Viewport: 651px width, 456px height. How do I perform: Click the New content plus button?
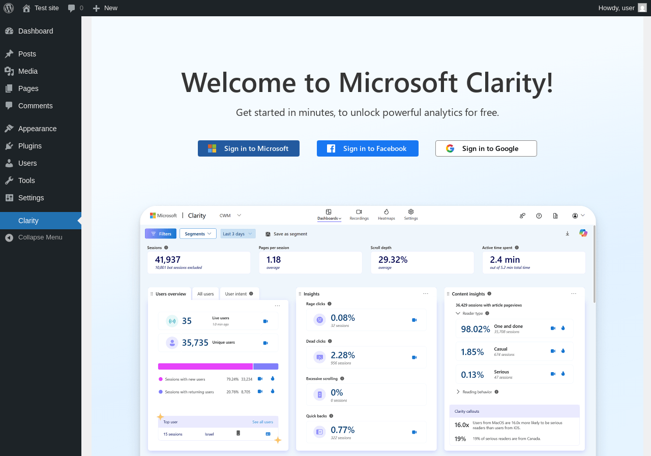point(105,8)
